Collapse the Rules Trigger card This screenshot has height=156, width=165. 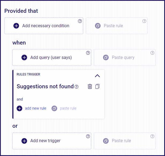click(97, 76)
